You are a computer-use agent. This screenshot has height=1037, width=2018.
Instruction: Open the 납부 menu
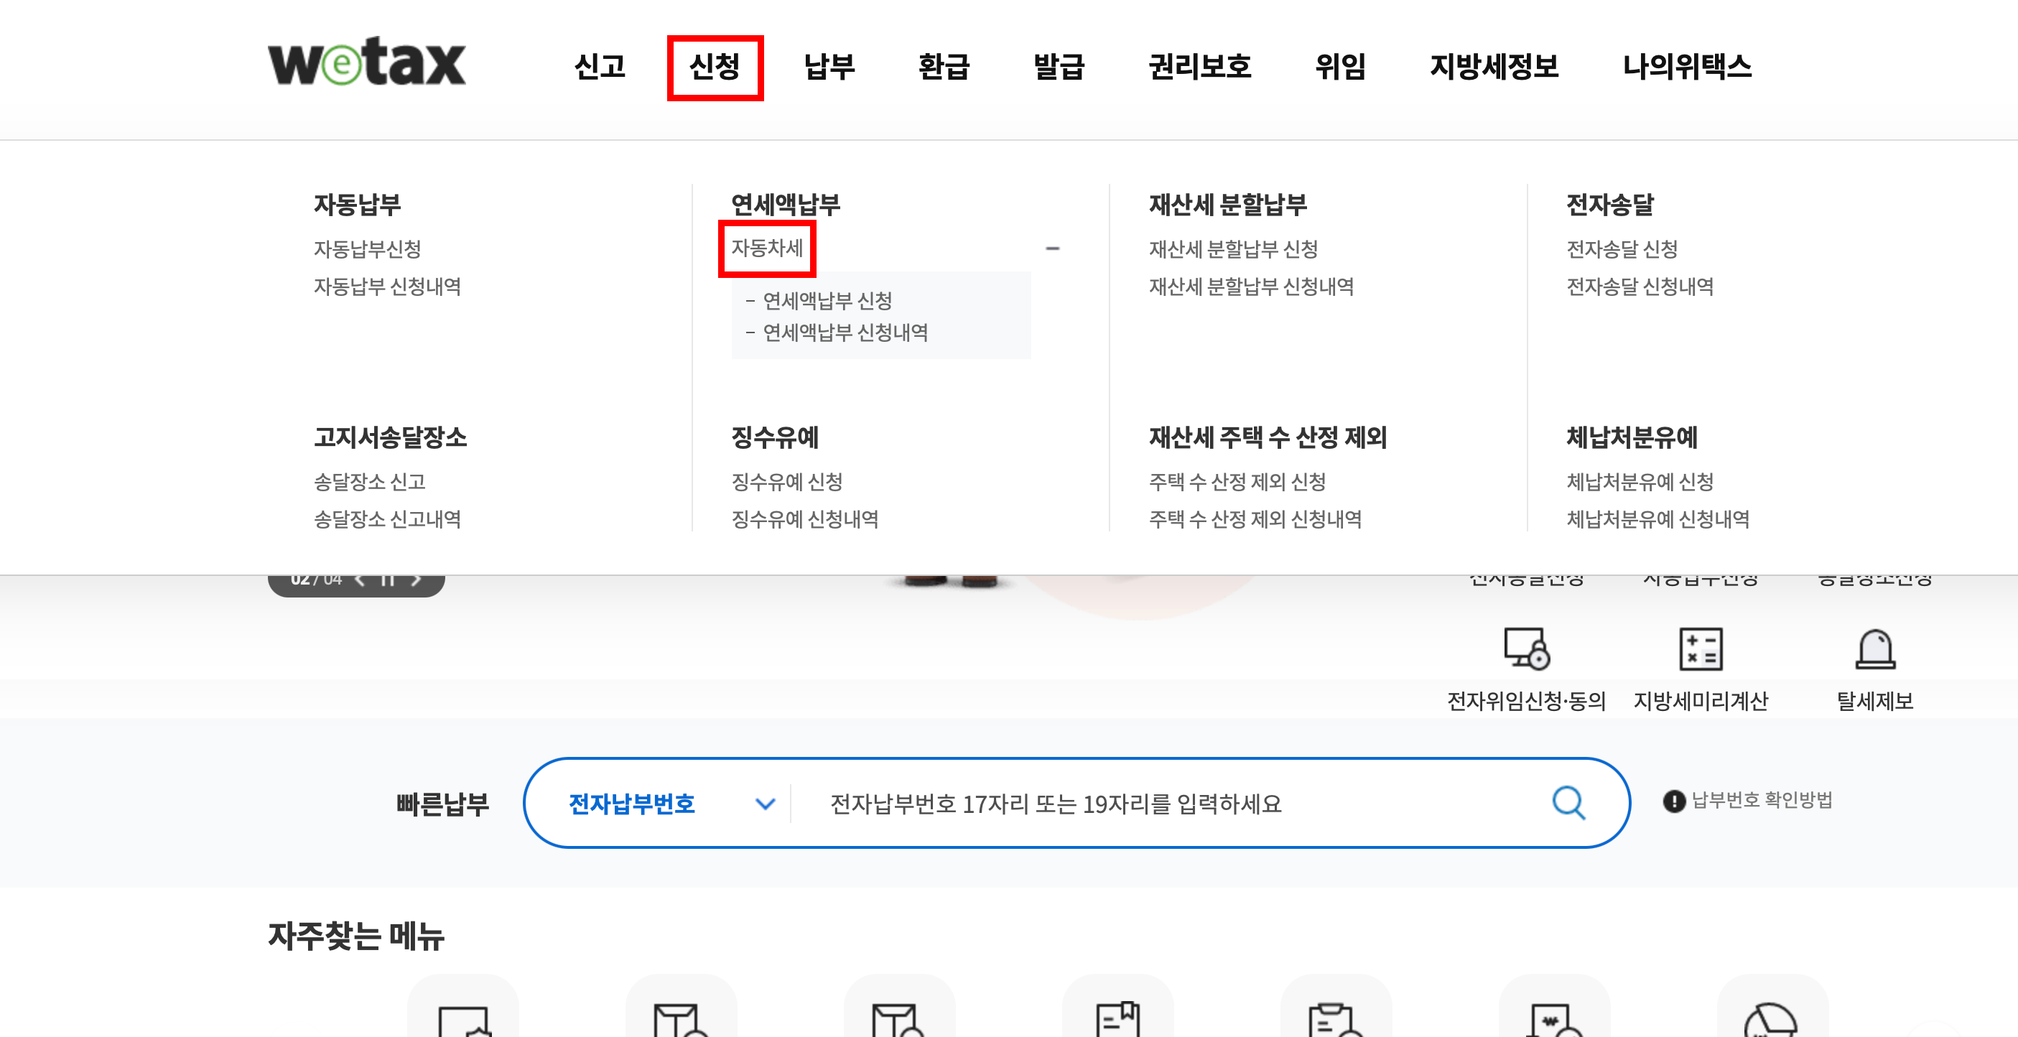(829, 67)
